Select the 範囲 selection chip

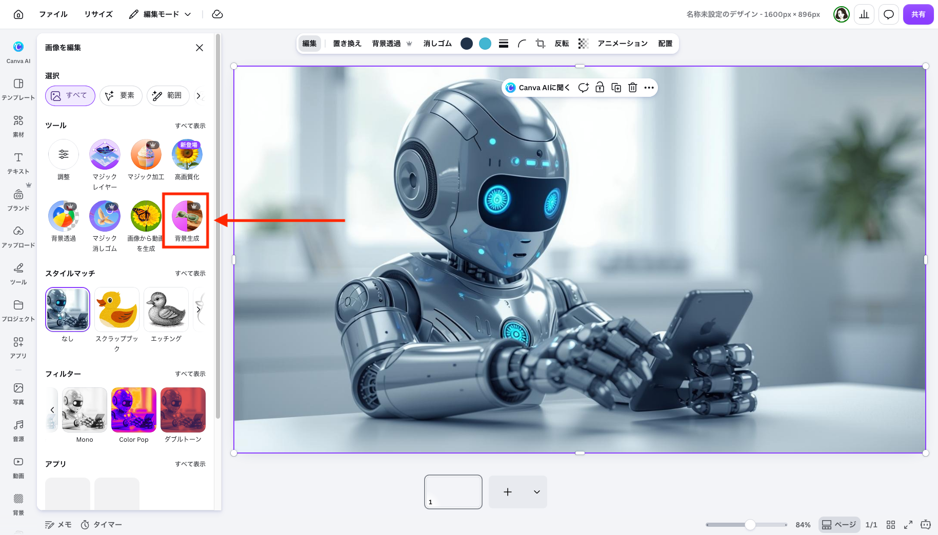[168, 96]
